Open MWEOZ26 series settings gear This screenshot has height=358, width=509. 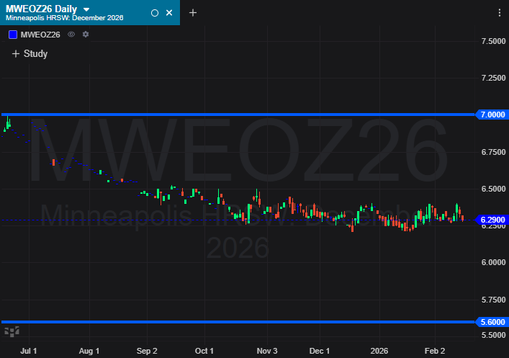tap(86, 34)
